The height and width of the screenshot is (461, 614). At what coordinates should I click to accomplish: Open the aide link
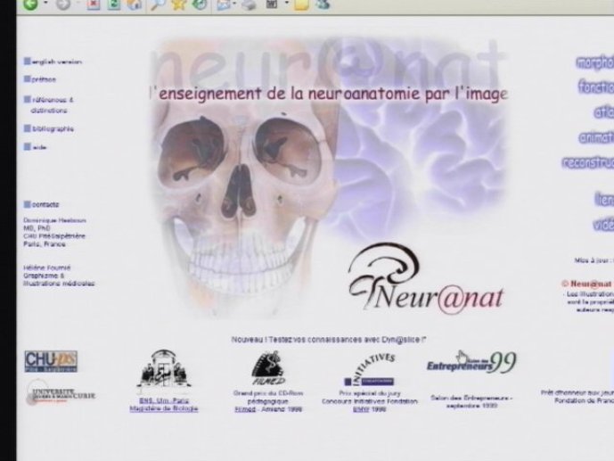tap(36, 147)
